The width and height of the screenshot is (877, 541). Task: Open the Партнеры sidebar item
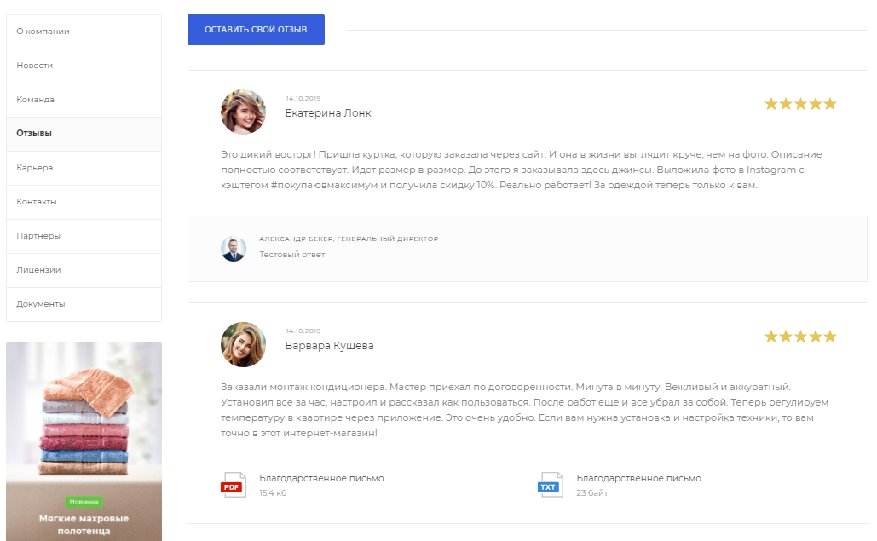pos(84,236)
